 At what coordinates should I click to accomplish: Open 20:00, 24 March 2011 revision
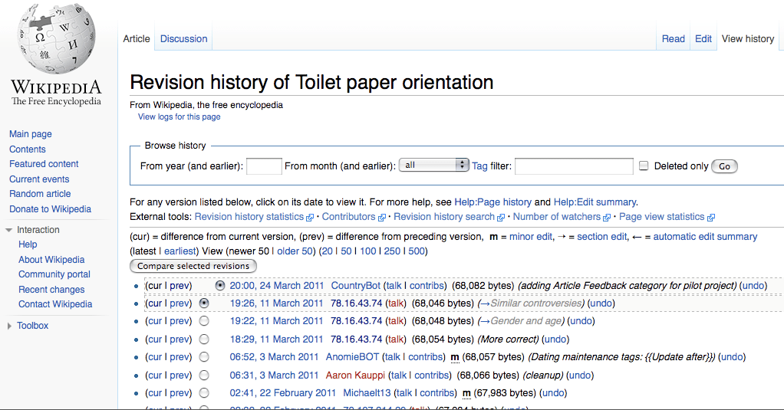click(276, 286)
